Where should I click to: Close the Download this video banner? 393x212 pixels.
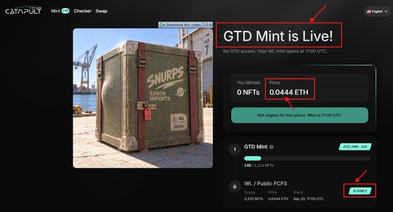pyautogui.click(x=210, y=25)
